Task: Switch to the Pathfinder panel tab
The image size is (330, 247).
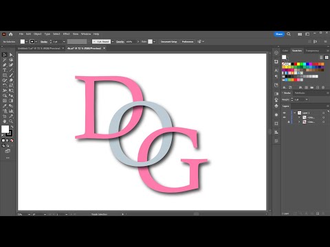Action: [300, 93]
